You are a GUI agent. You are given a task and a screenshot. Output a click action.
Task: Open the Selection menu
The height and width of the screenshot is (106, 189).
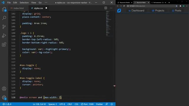24,3
